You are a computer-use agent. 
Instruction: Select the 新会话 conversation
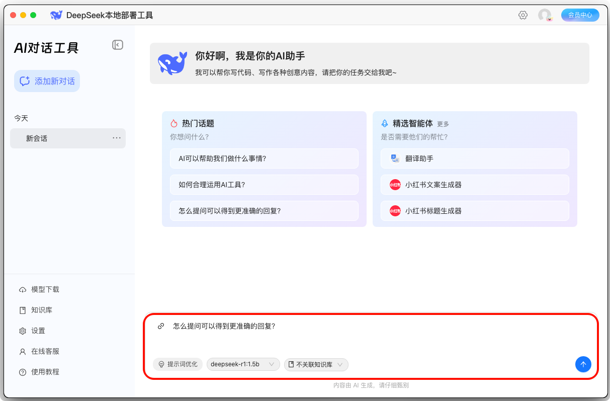point(68,138)
